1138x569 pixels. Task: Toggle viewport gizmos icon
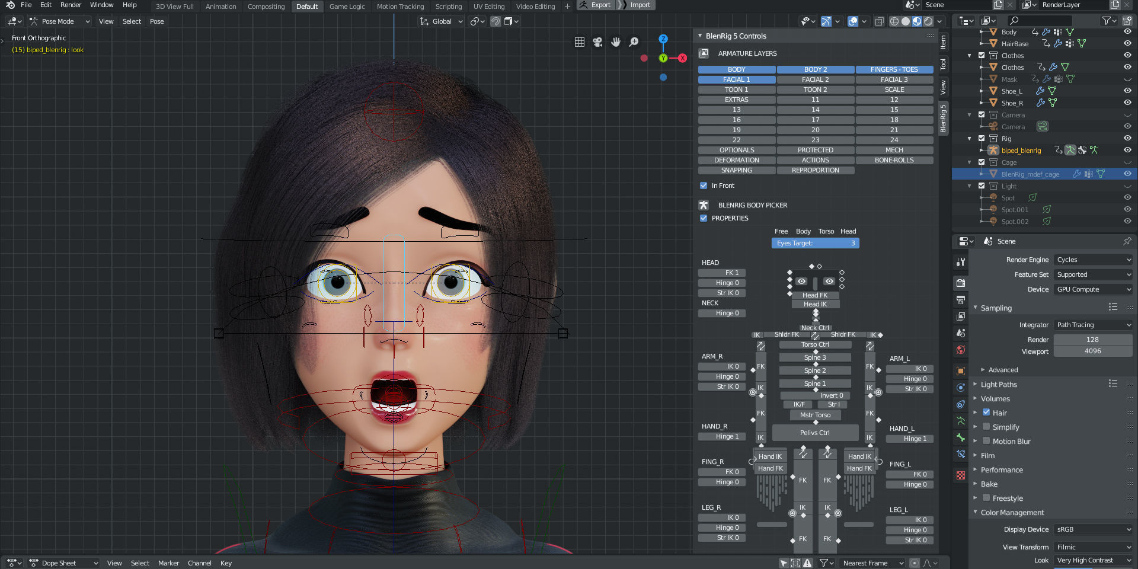826,21
